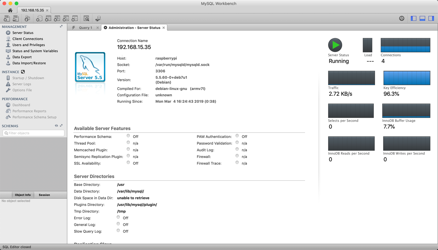Viewport: 438px width, 250px height.
Task: Click the create new schema icon
Action: (39, 19)
